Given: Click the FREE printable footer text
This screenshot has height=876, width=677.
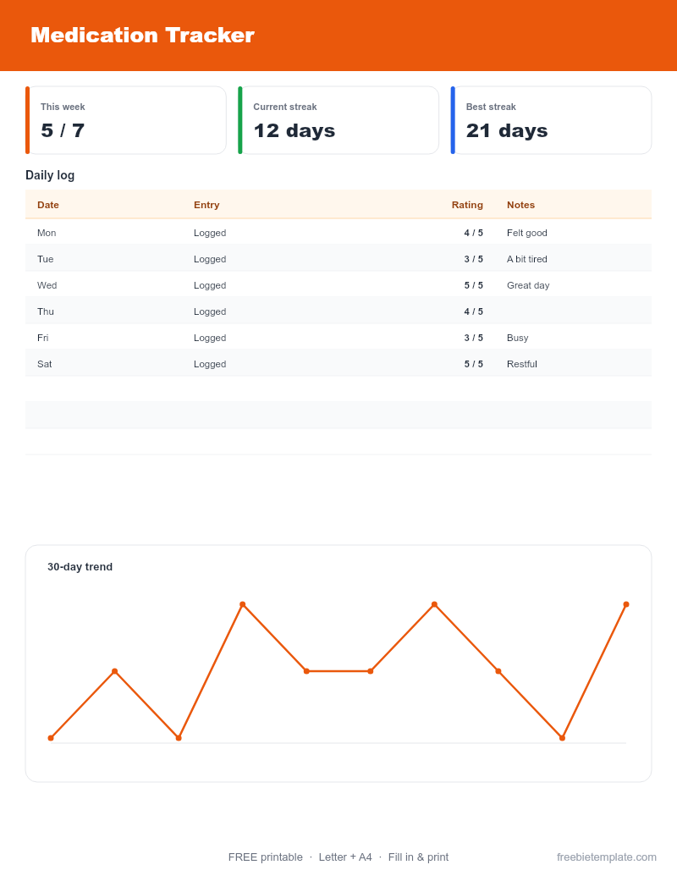Looking at the screenshot, I should click(x=266, y=857).
